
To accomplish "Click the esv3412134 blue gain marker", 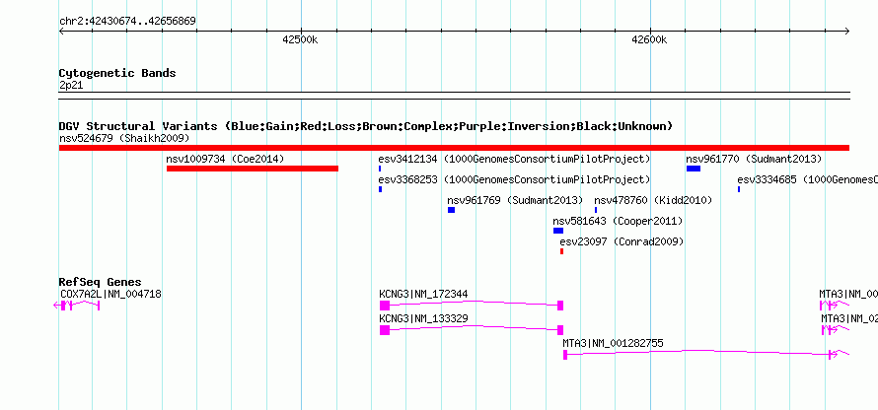I will pyautogui.click(x=380, y=169).
